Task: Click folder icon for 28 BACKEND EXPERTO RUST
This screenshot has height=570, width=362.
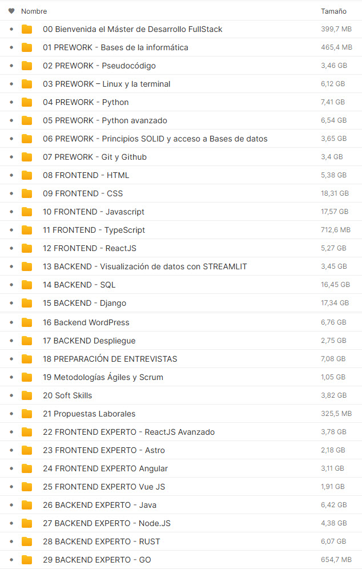Action: 27,541
